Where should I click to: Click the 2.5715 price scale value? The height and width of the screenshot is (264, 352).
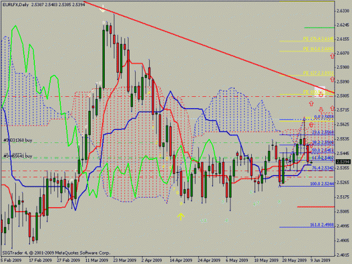(x=344, y=110)
